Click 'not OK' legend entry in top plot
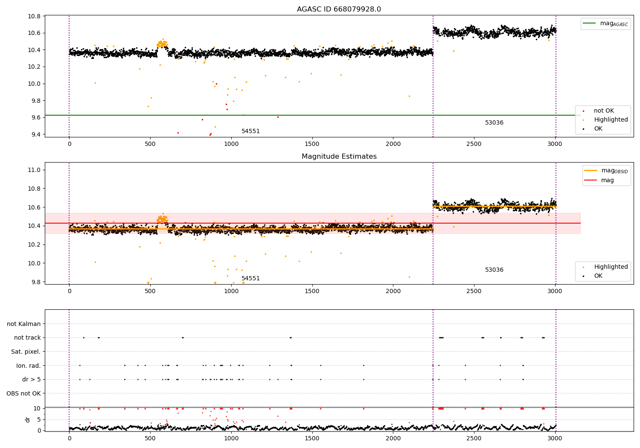This screenshot has height=448, width=640. pos(604,111)
